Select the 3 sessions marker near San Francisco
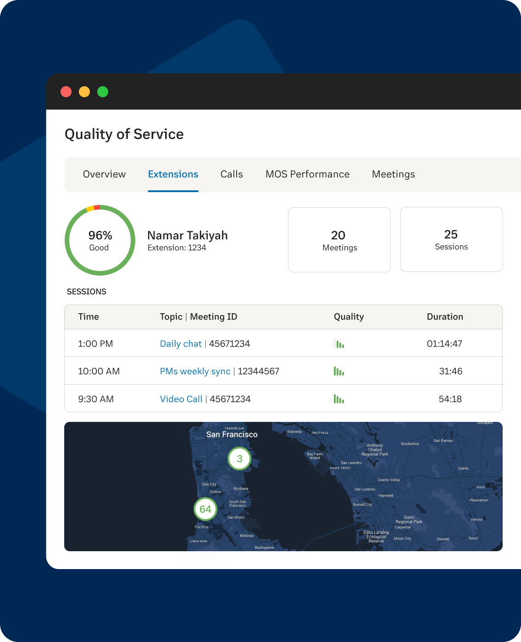Screen dimensions: 521x642 click(240, 458)
